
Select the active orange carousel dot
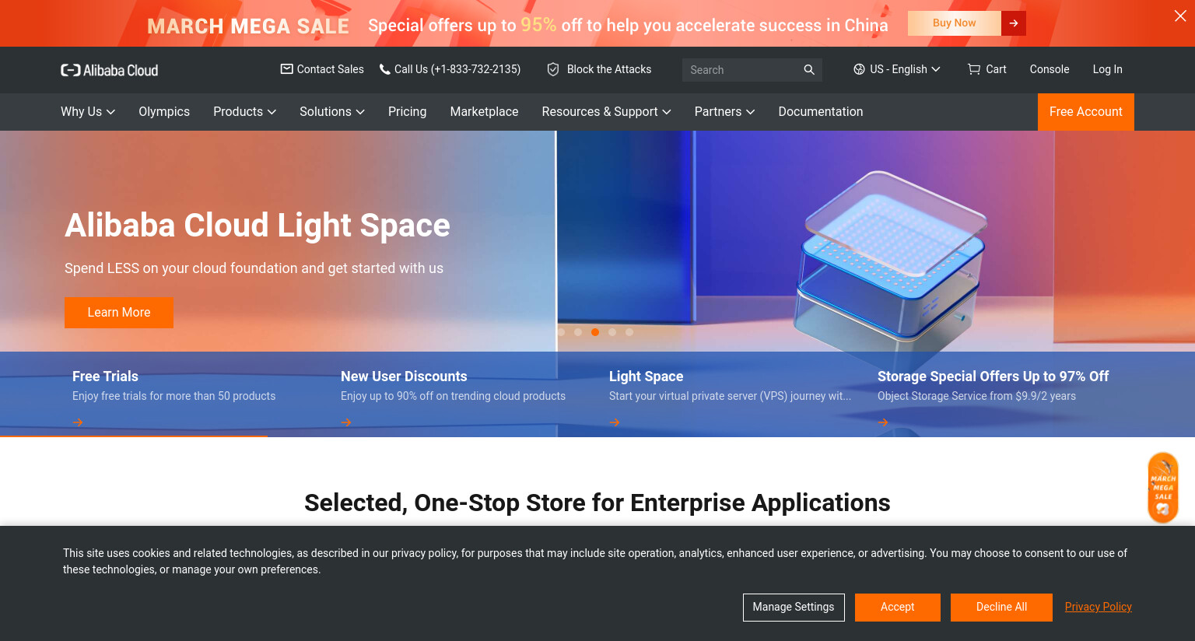[x=595, y=332]
